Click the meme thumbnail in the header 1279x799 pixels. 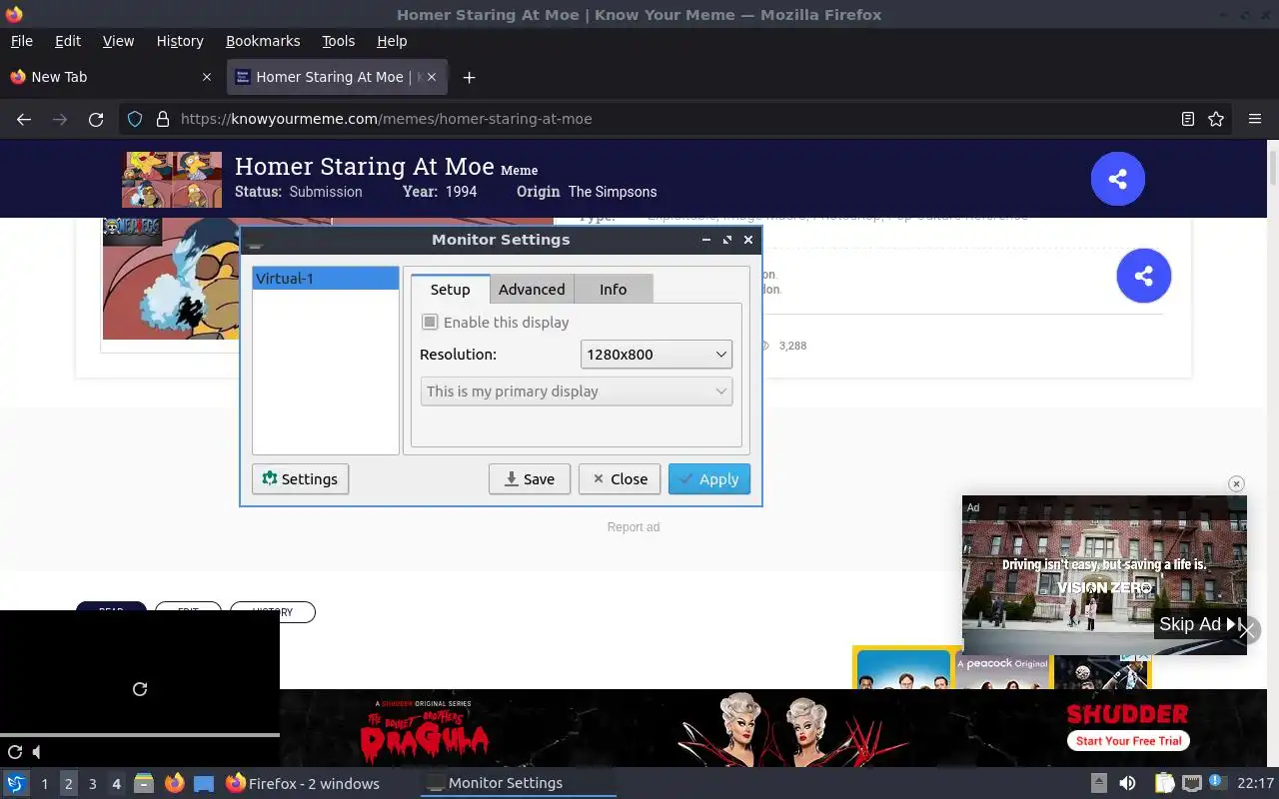[x=172, y=179]
